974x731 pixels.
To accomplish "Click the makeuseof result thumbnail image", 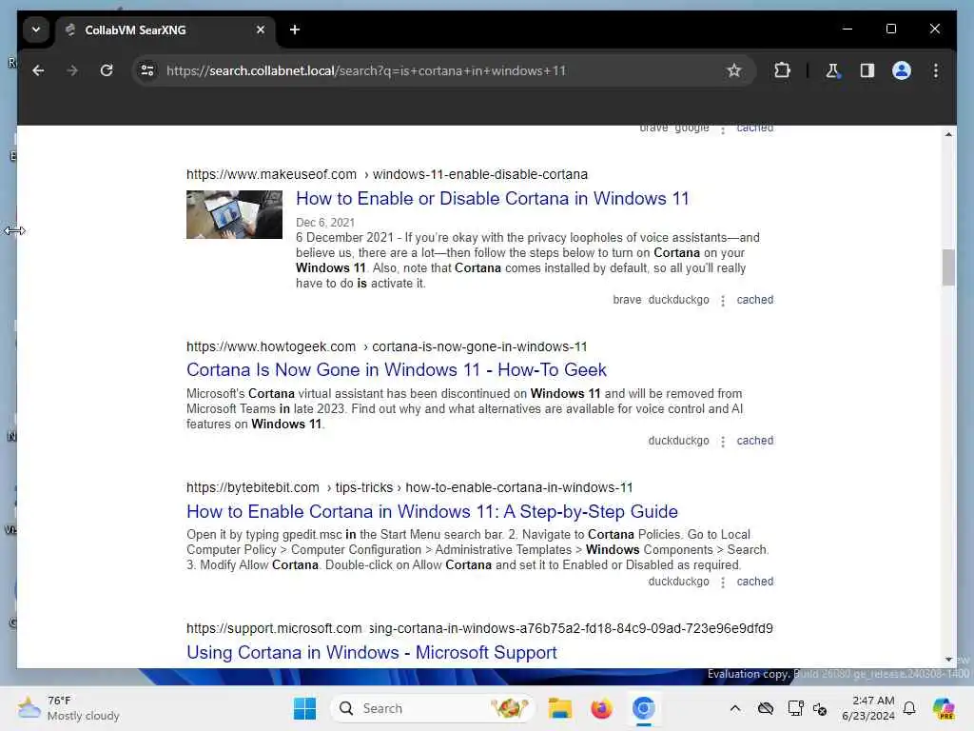I will [234, 214].
